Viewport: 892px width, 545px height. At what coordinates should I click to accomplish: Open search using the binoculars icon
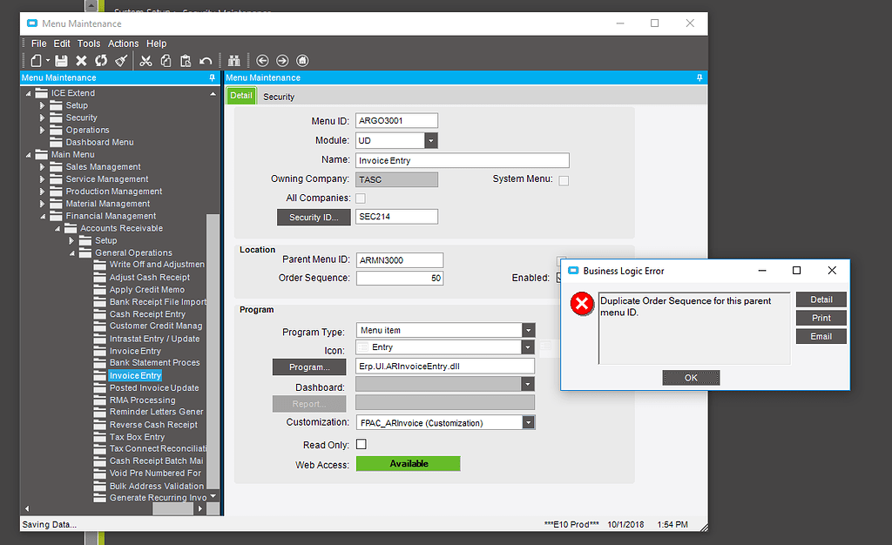tap(235, 60)
